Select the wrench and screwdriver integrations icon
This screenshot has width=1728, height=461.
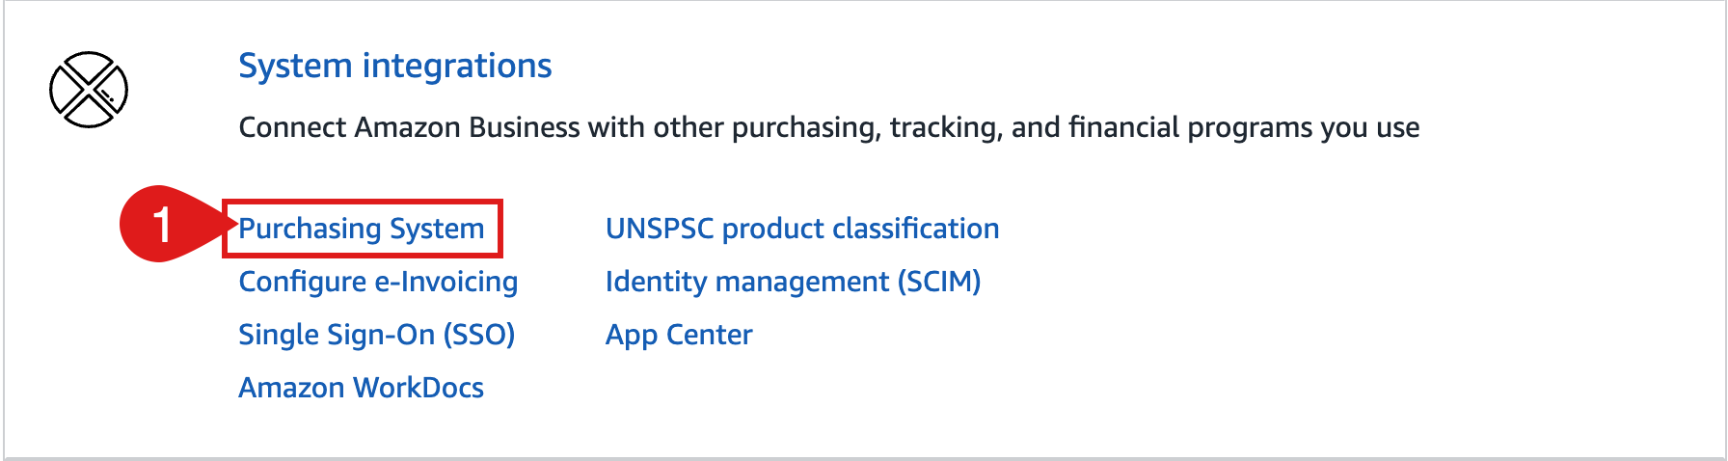(89, 90)
